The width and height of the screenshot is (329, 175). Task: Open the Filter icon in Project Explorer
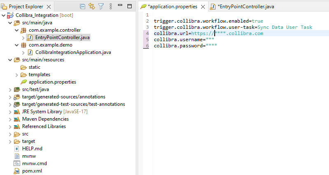coord(101,7)
